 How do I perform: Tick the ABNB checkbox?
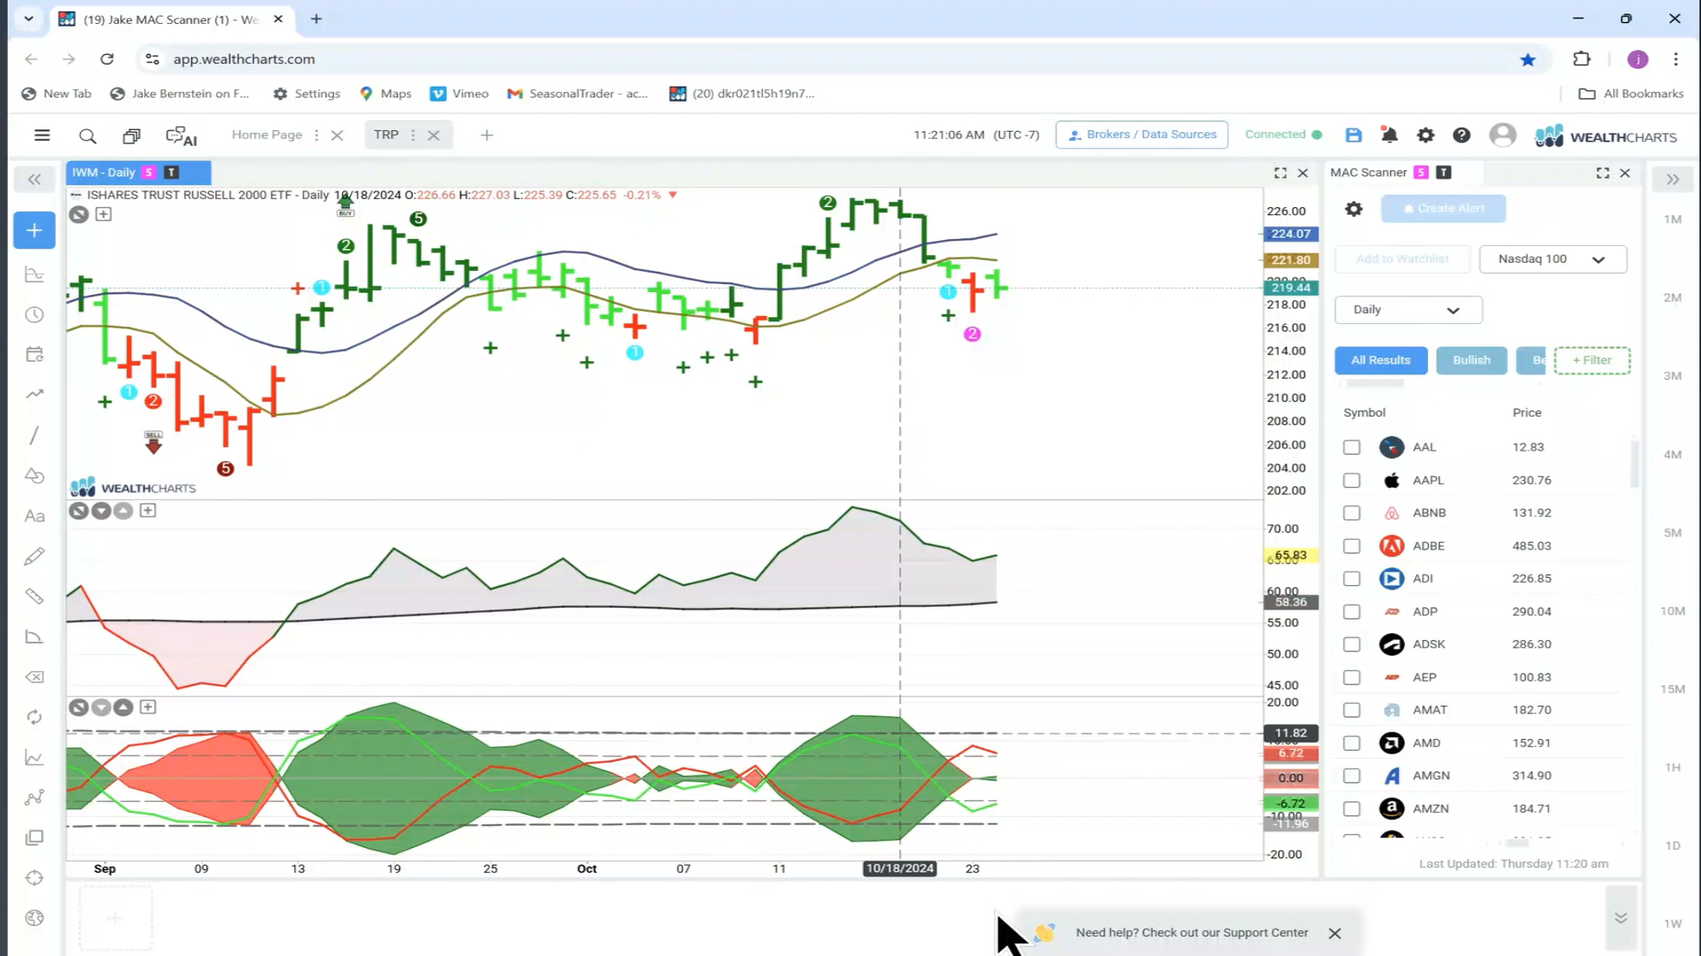(x=1351, y=513)
